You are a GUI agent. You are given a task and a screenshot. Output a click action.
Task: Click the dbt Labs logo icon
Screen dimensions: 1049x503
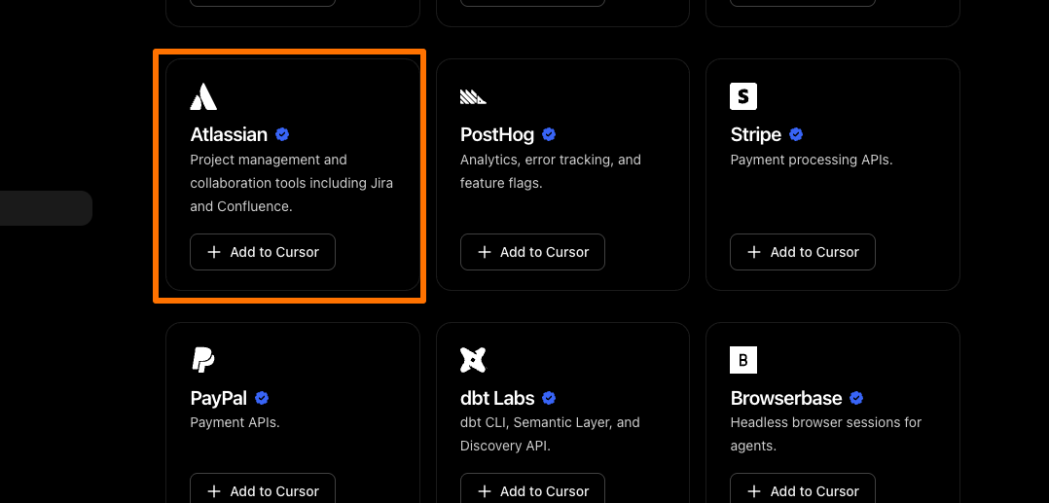pos(474,360)
